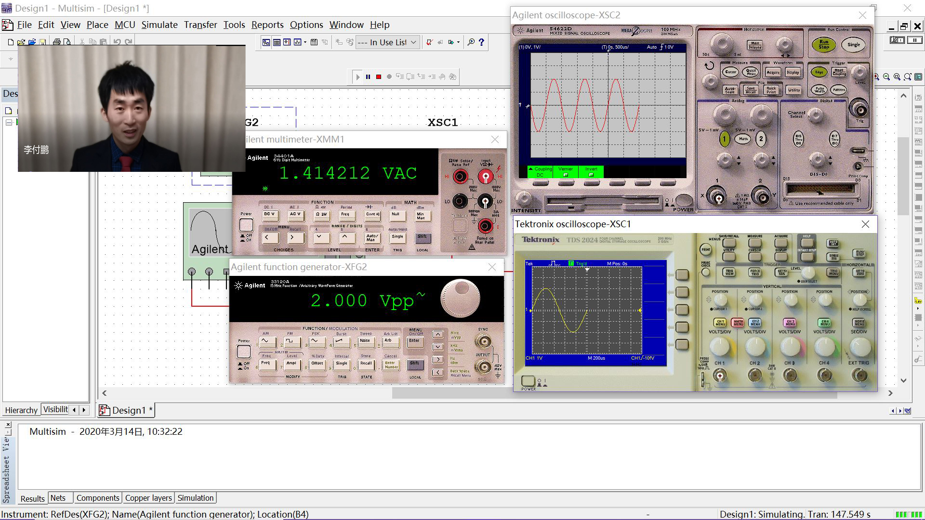Click the Find examples magnifier icon
Viewport: 925px width, 520px height.
[471, 42]
